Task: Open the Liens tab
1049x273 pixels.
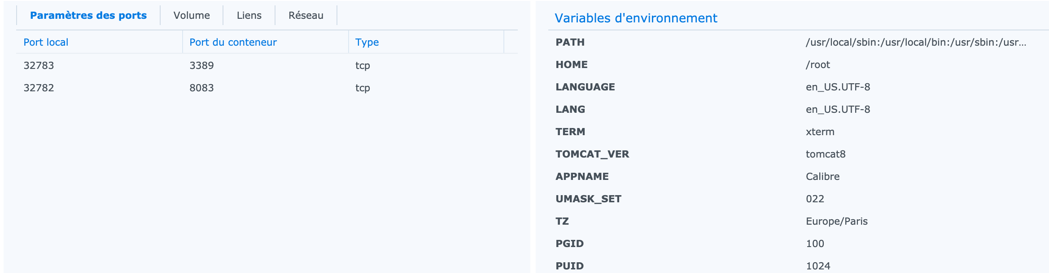Action: 249,16
